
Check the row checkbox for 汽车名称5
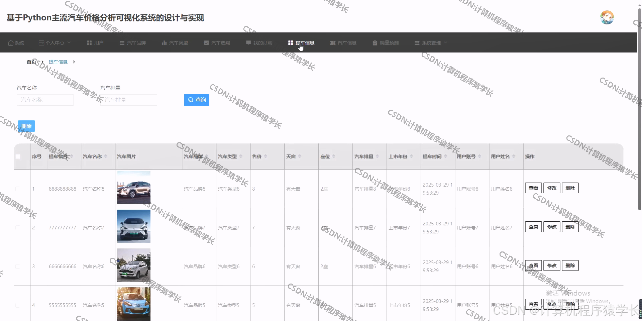tap(18, 305)
